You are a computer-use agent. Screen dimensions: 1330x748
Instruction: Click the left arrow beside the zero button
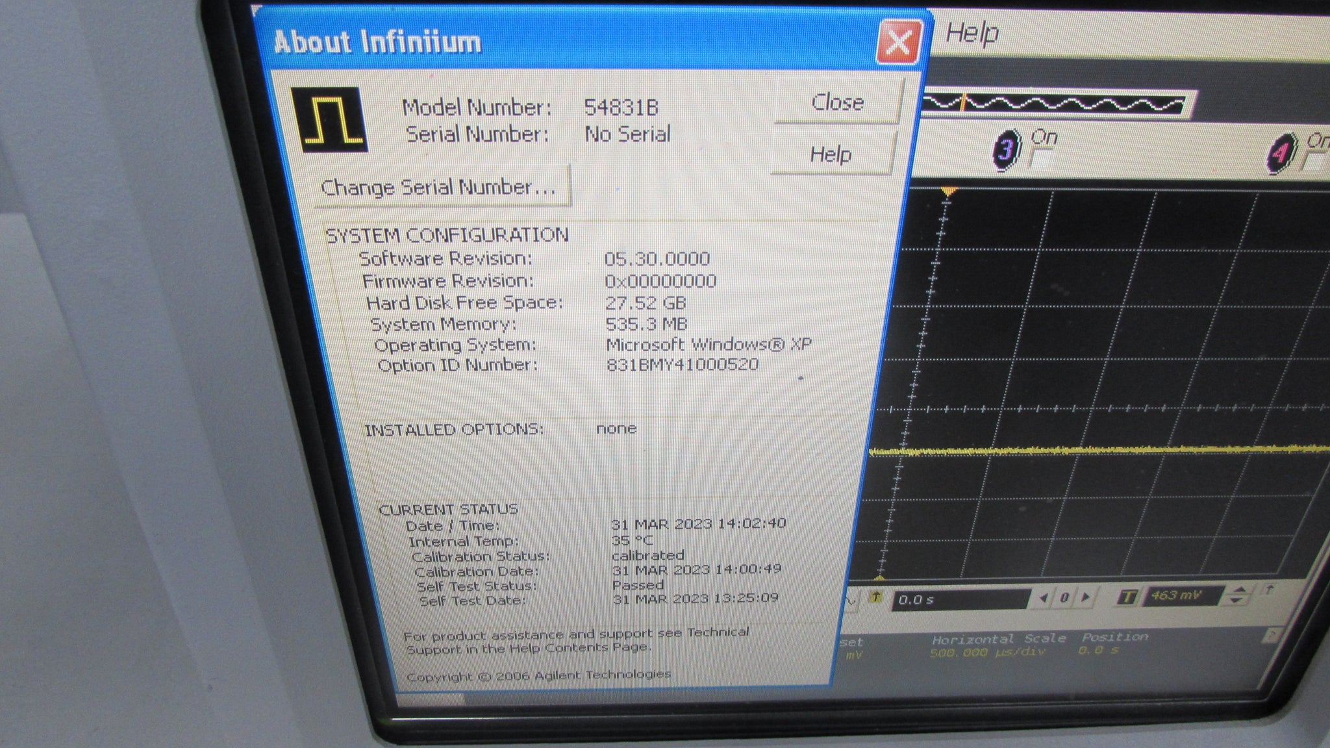pyautogui.click(x=1044, y=597)
